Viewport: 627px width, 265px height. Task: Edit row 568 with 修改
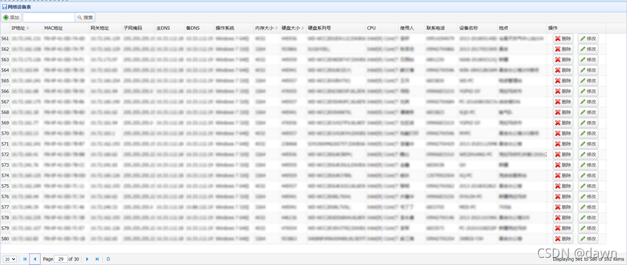588,112
